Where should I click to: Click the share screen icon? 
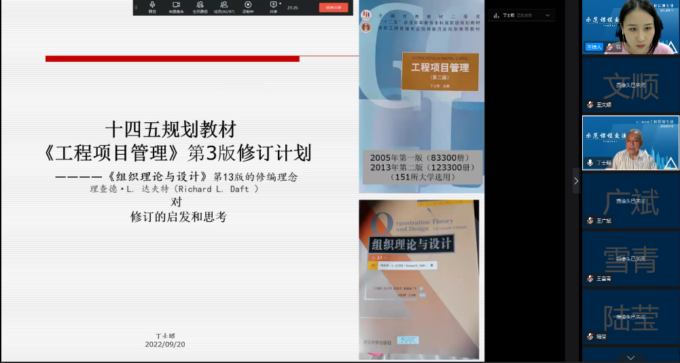273,6
